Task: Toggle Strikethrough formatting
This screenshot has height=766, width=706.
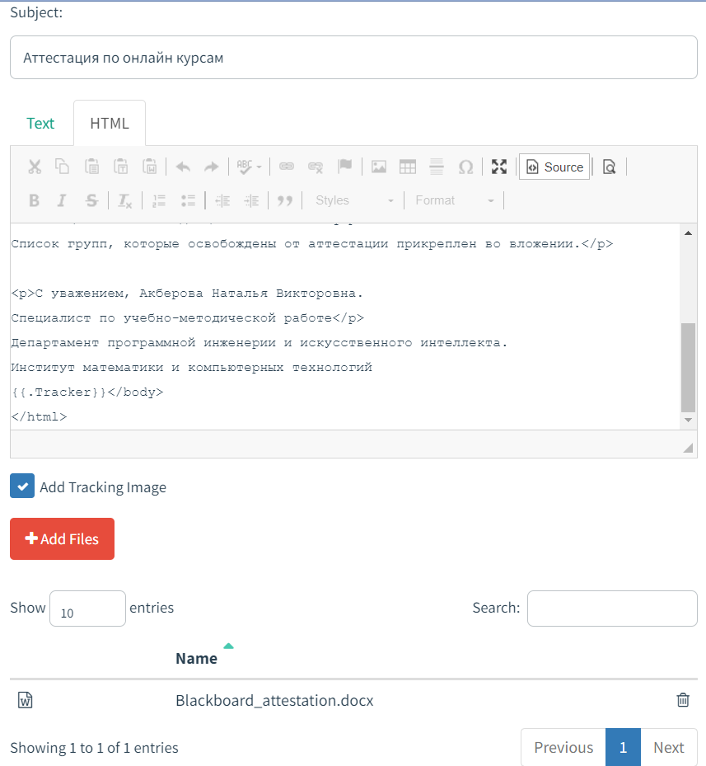Action: pos(91,200)
